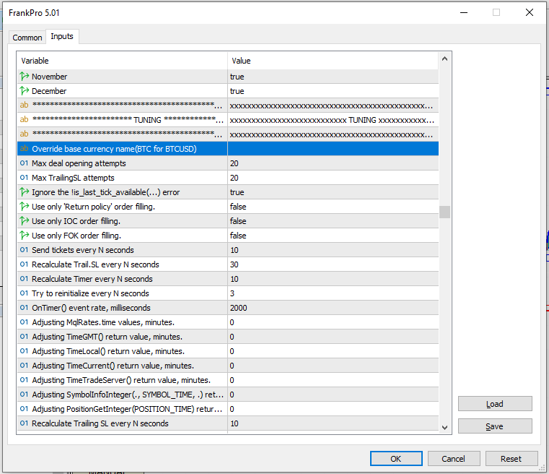This screenshot has width=549, height=474.
Task: Click the integer icon beside Send tickets every N seconds
Action: (24, 250)
